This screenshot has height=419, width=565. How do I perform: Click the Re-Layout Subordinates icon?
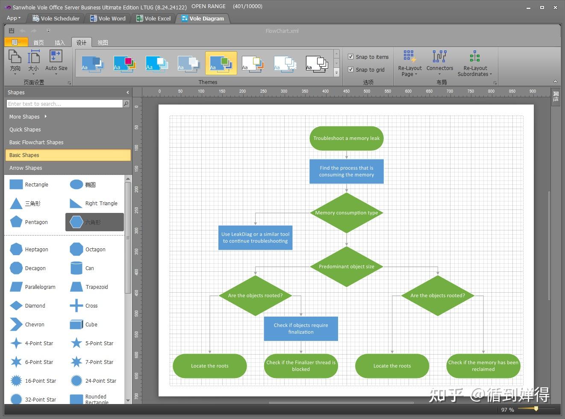[475, 57]
